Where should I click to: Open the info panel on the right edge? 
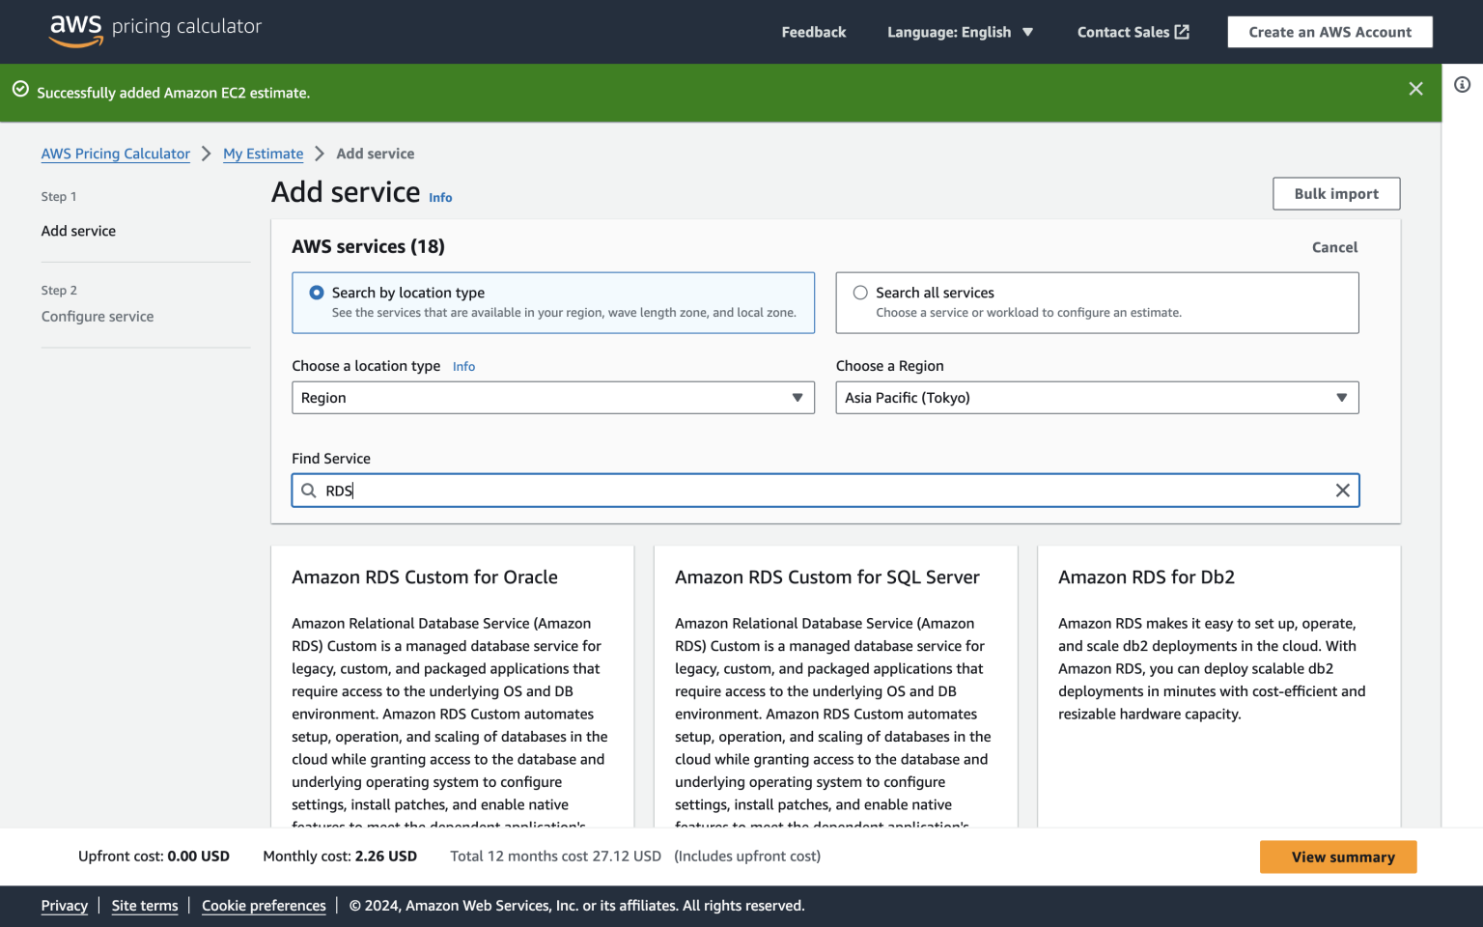coord(1461,85)
